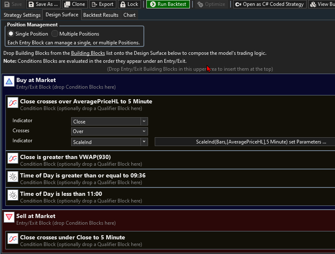Select the Multiple Positions radio button
Screen dimensions: 335x254
[55, 34]
